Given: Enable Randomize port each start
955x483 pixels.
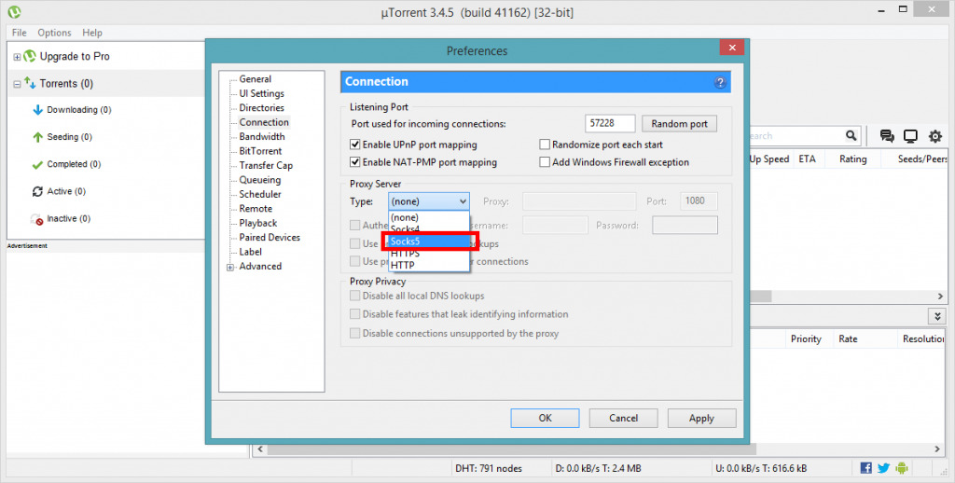Looking at the screenshot, I should pos(545,145).
